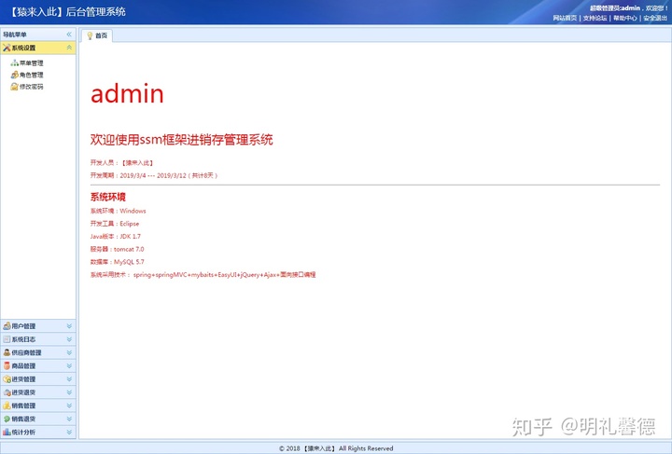Viewport: 672px width, 454px height.
Task: Click the 系统日志 panel title
Action: (23, 339)
